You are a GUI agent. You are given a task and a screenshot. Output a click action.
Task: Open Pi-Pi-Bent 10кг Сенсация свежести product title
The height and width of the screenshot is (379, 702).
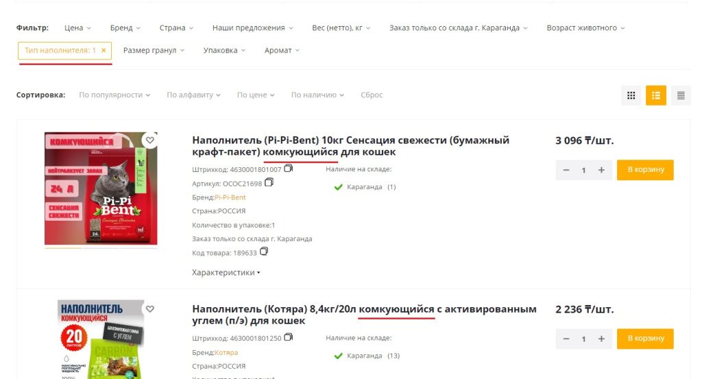click(x=350, y=146)
